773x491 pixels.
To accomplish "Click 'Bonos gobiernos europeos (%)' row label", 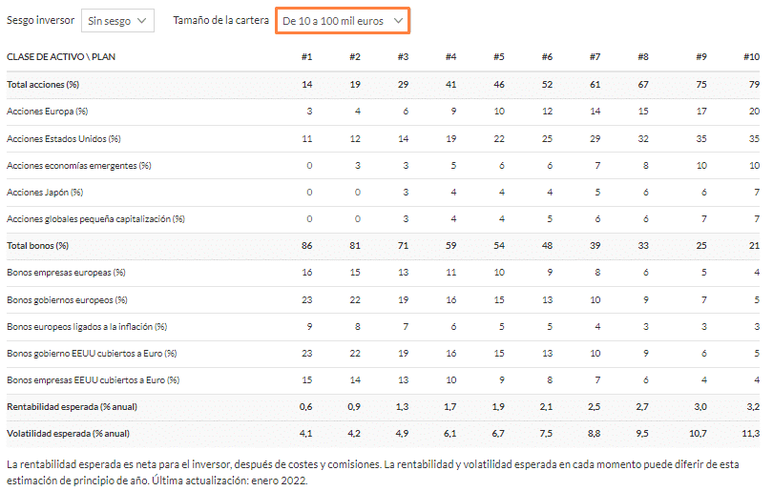I will pyautogui.click(x=67, y=300).
